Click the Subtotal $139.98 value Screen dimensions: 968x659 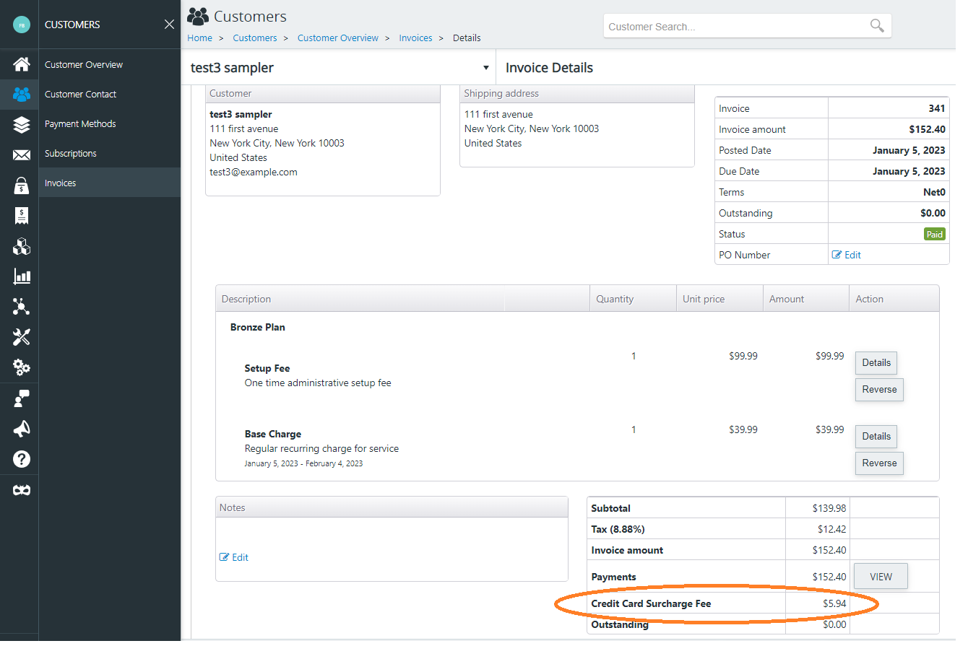point(829,508)
